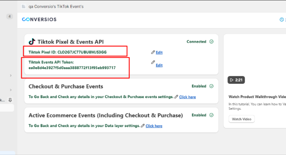Click the Tiktok Pixel & Events API heading

[71, 42]
